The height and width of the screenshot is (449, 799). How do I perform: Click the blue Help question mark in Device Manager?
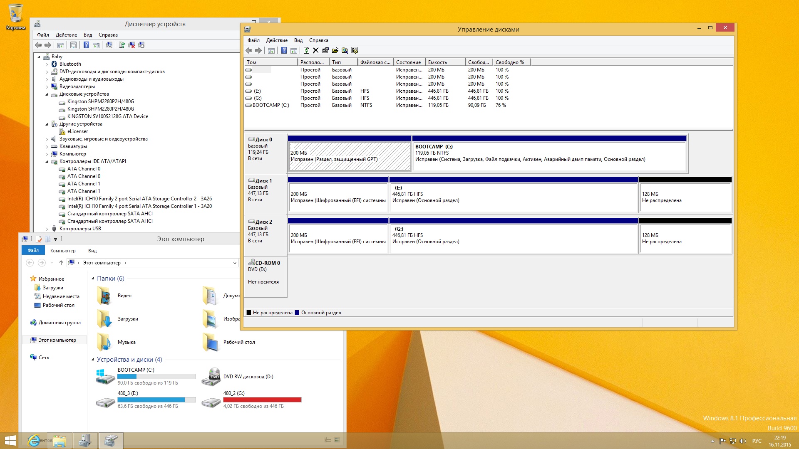(86, 45)
